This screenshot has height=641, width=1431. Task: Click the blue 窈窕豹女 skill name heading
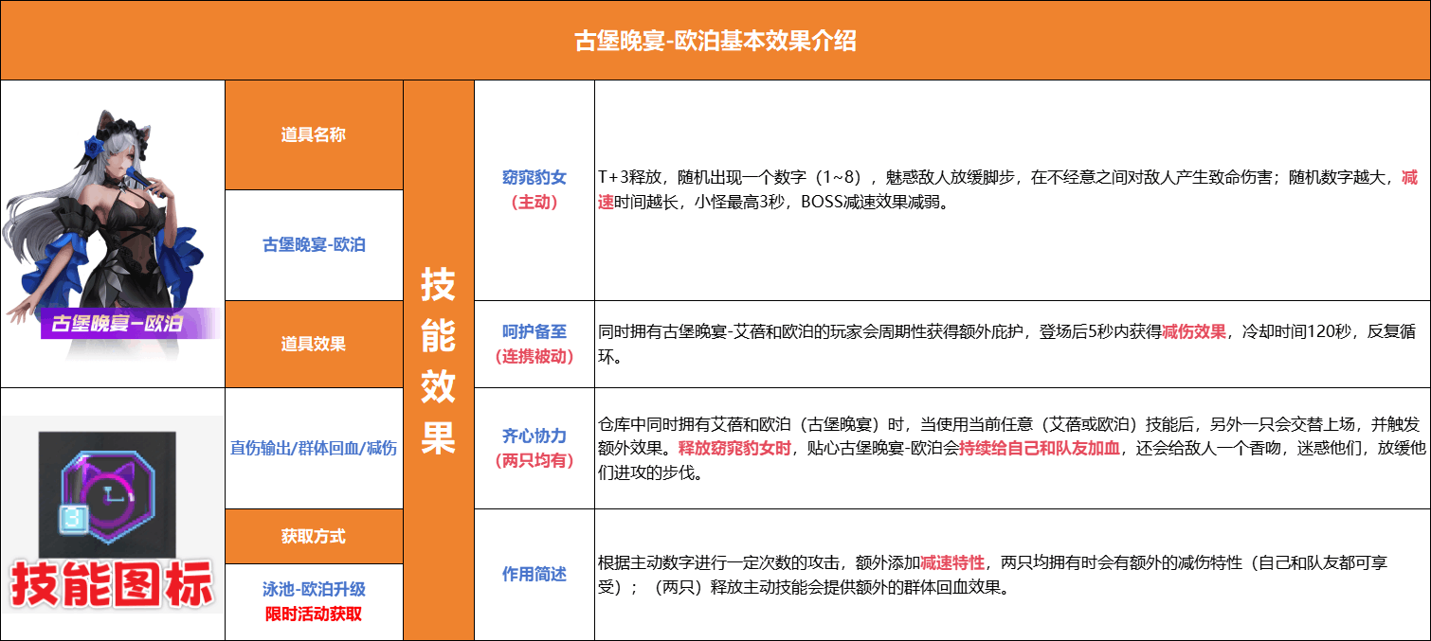click(534, 177)
